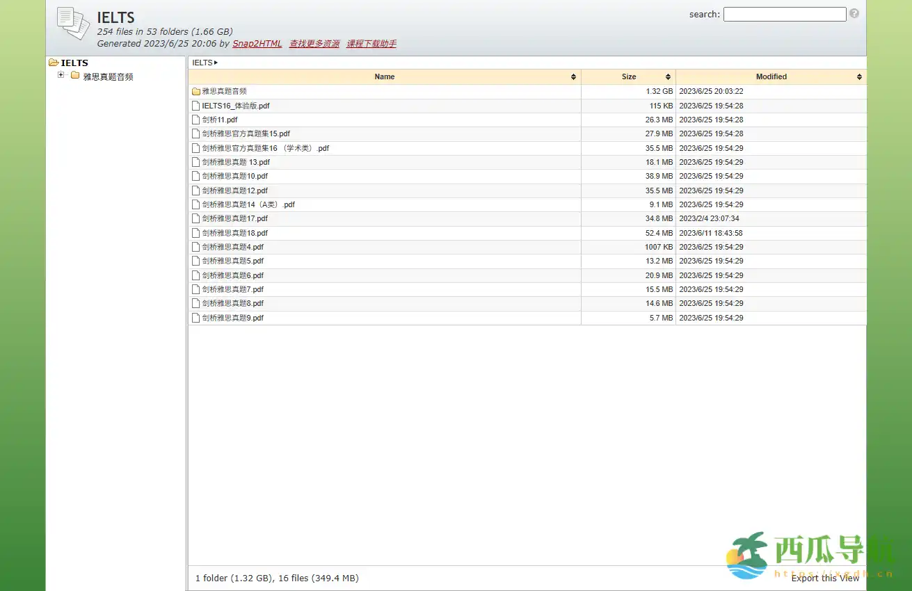Open the 查找更多资源 link
Screen dimensions: 912x591
(314, 44)
